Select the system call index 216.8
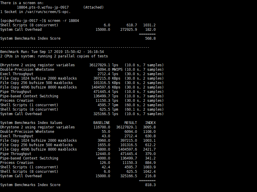Screen dimensions: 257x192 point(150,176)
